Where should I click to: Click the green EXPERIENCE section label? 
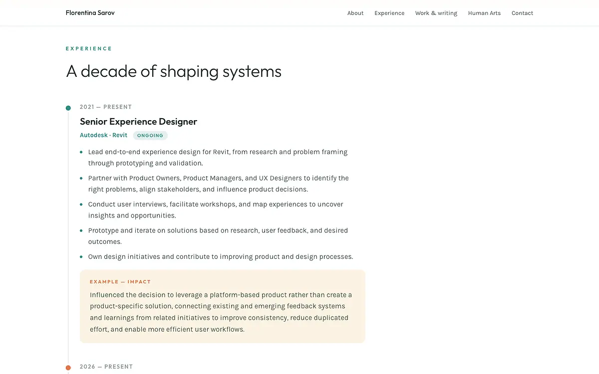point(89,49)
